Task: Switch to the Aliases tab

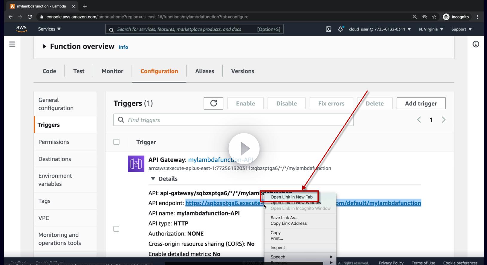Action: click(x=205, y=71)
